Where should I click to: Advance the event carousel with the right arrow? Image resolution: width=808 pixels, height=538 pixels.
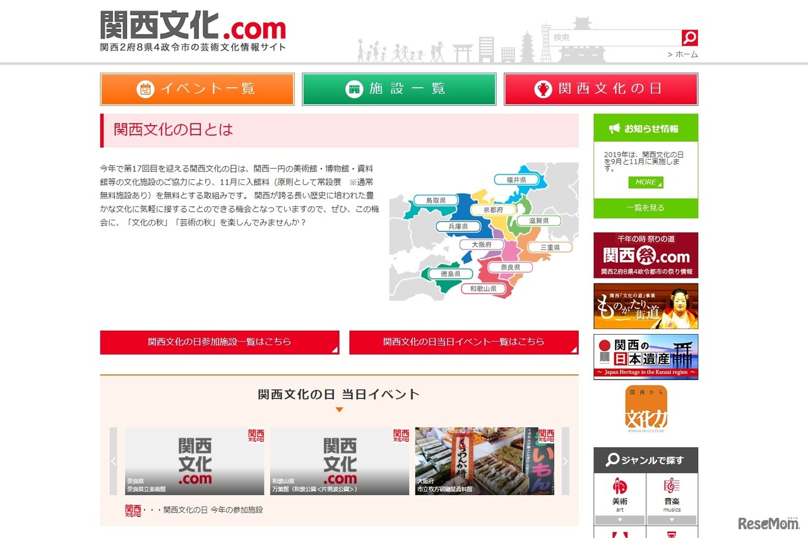pos(565,461)
